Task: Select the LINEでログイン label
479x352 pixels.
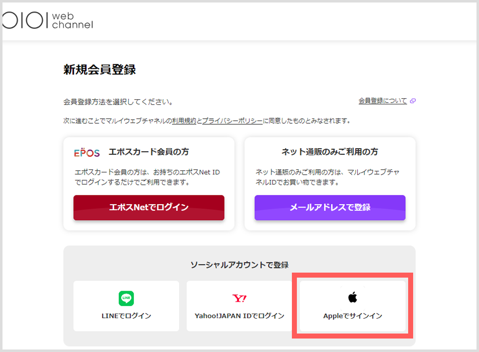Action: click(x=126, y=316)
